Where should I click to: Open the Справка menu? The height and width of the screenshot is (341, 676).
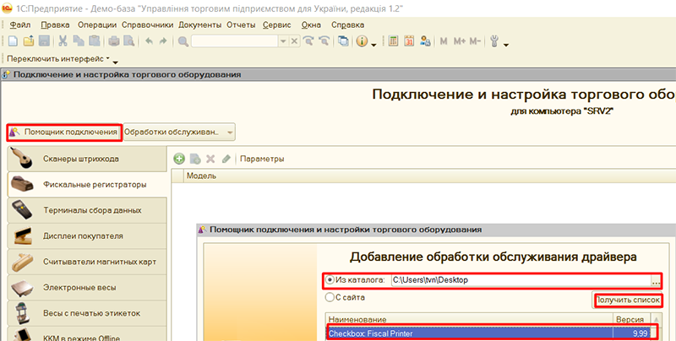coord(348,24)
